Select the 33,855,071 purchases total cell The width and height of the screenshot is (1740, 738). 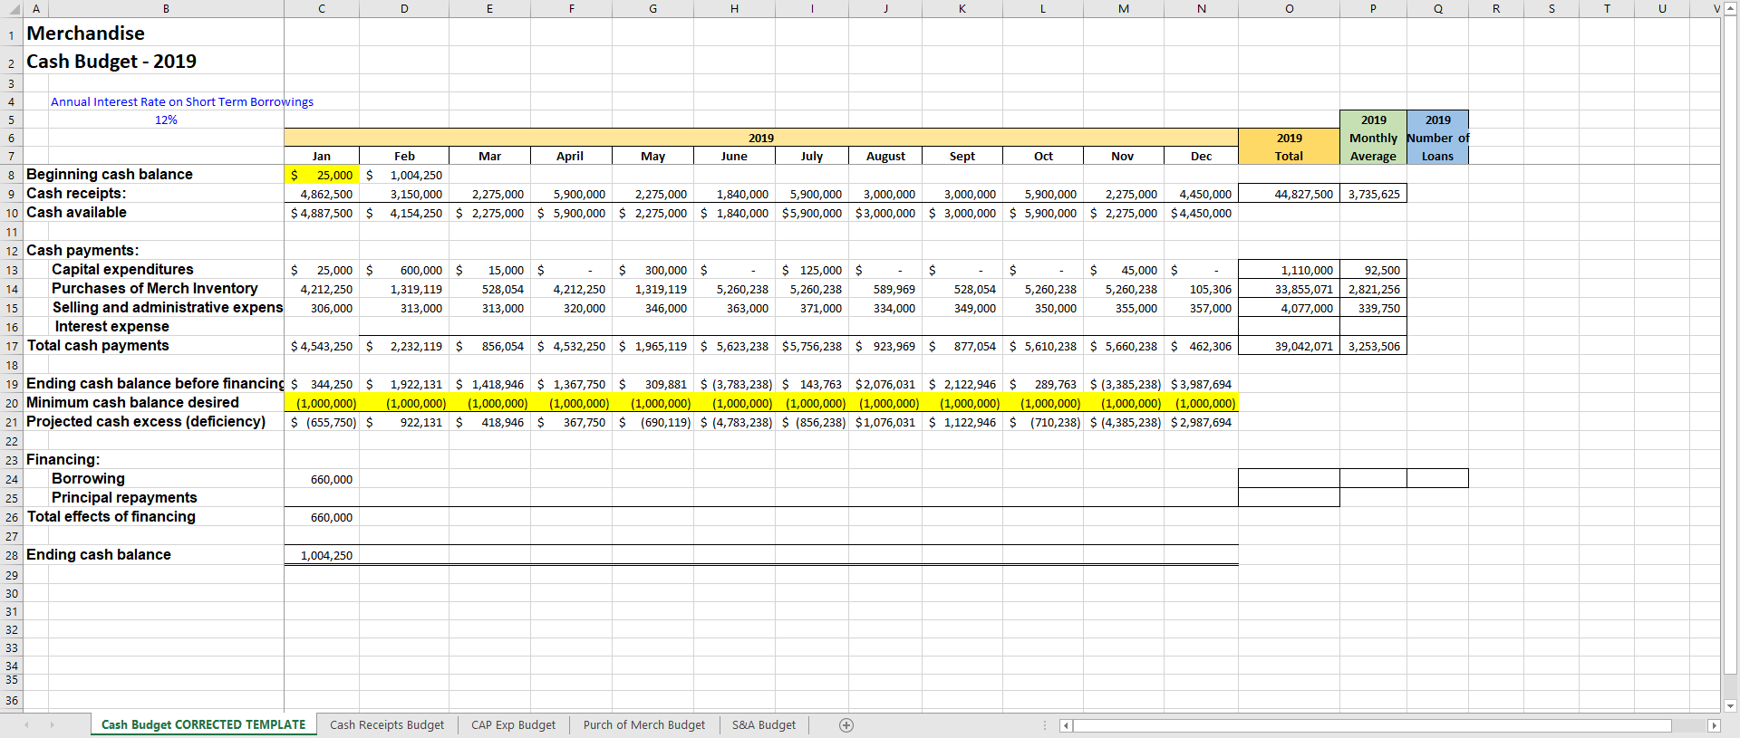[1289, 289]
